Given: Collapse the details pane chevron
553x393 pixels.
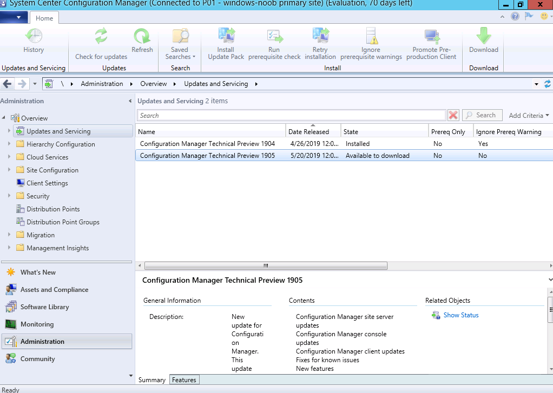Looking at the screenshot, I should [550, 280].
